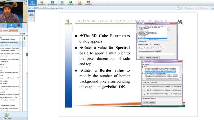Select the File output radio button
Screen dimensions: 214x120
(x=151, y=48)
